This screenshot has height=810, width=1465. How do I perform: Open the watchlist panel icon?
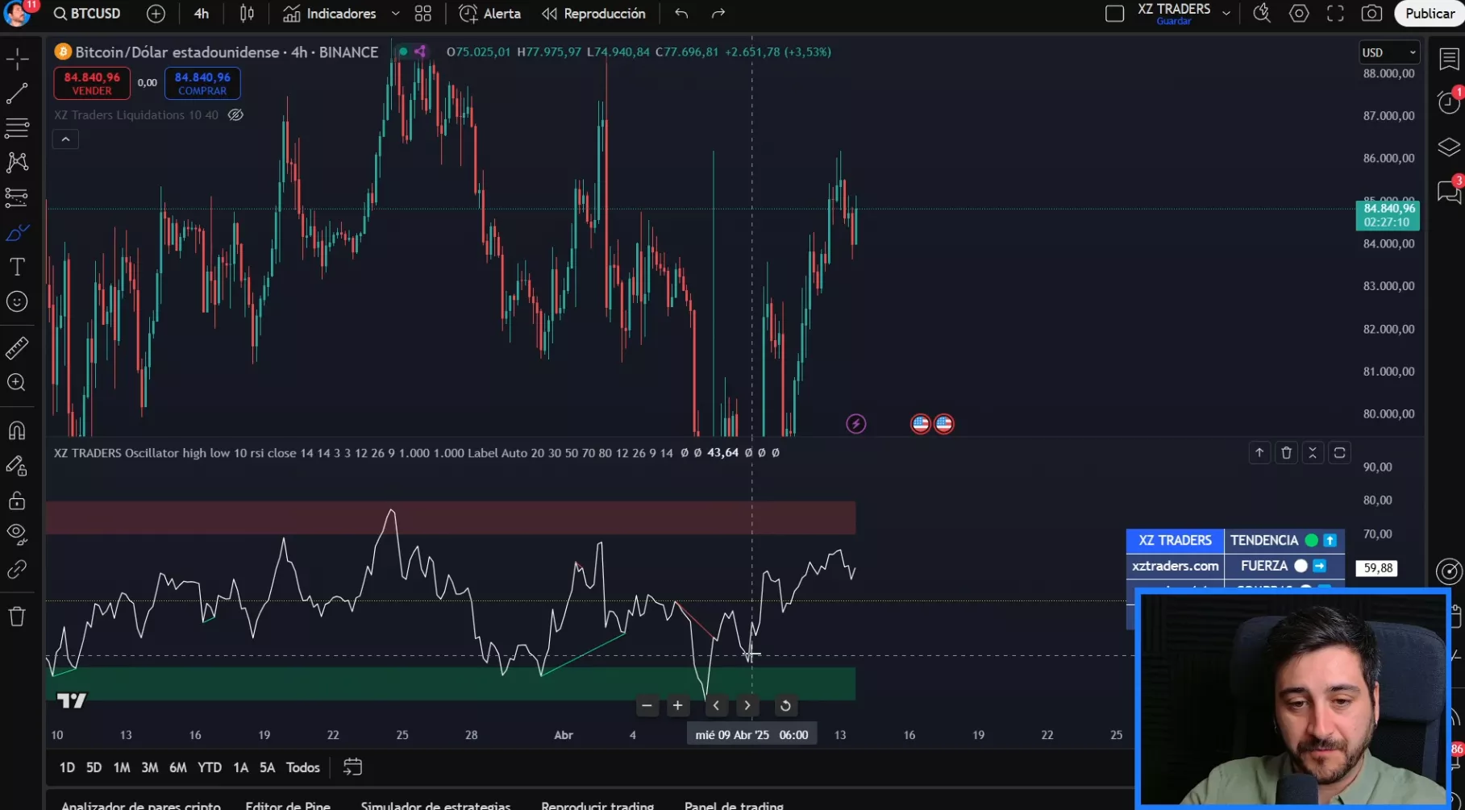point(1449,59)
